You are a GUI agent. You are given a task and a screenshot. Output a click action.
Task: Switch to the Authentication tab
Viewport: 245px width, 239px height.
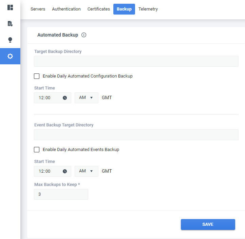(x=66, y=9)
